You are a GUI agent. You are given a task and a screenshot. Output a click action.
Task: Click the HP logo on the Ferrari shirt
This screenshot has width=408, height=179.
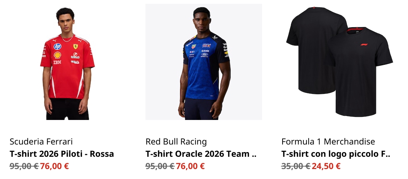click(57, 47)
